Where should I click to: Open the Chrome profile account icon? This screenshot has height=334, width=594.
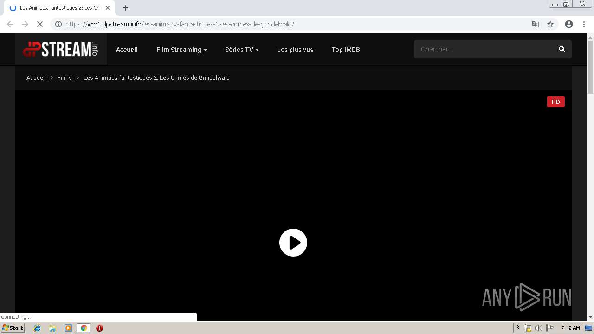click(x=569, y=24)
